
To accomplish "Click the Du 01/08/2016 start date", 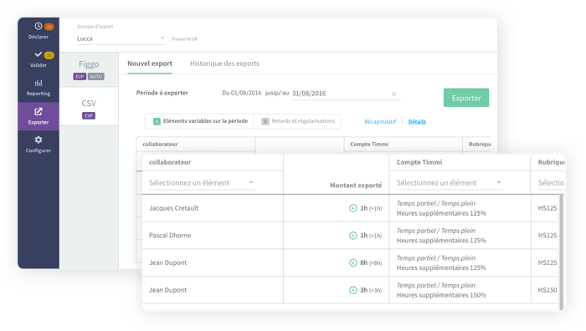I will (241, 93).
